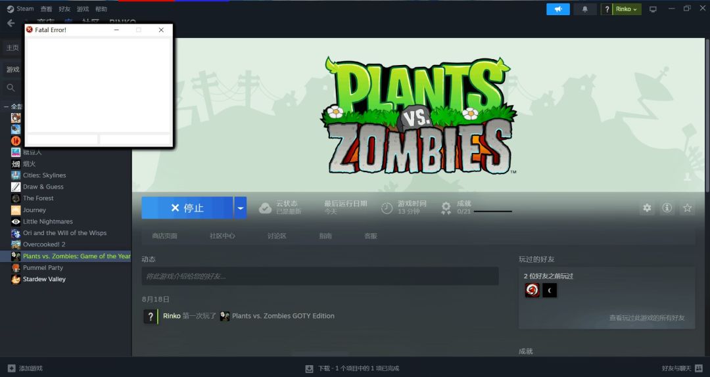Viewport: 710px width, 377px height.
Task: Go back with the navigation arrow
Action: tap(11, 22)
